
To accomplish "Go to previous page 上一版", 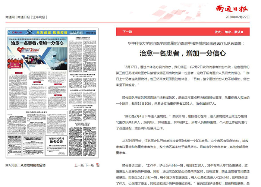I will (79, 165).
